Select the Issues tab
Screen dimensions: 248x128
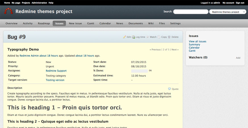pos(59,23)
